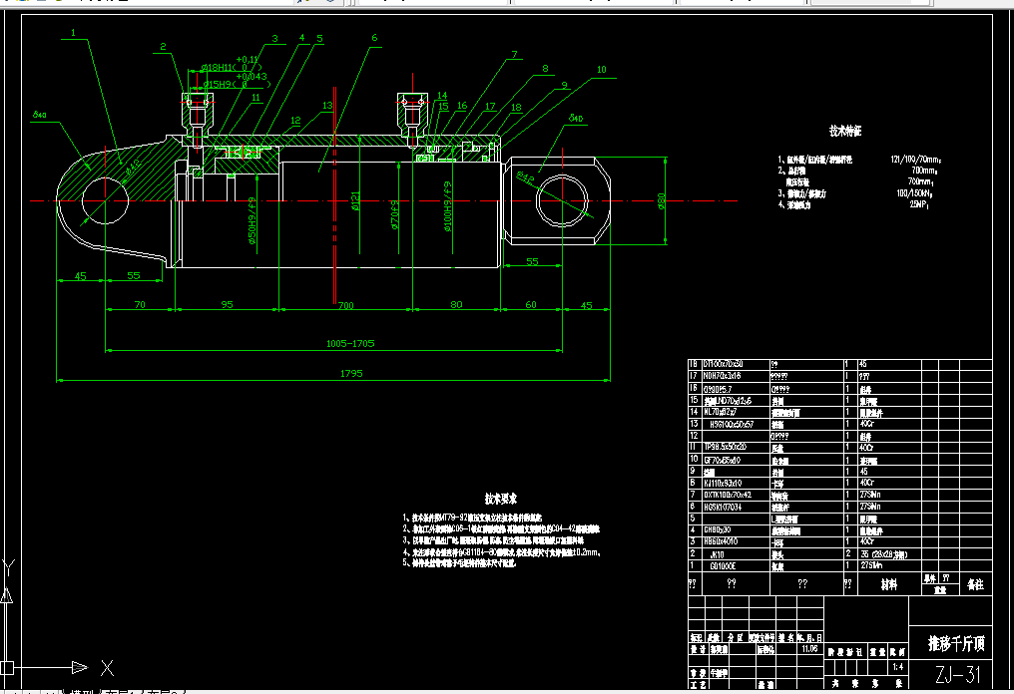This screenshot has height=694, width=1014.
Task: Click the 技术要求 heading text
Action: (501, 499)
